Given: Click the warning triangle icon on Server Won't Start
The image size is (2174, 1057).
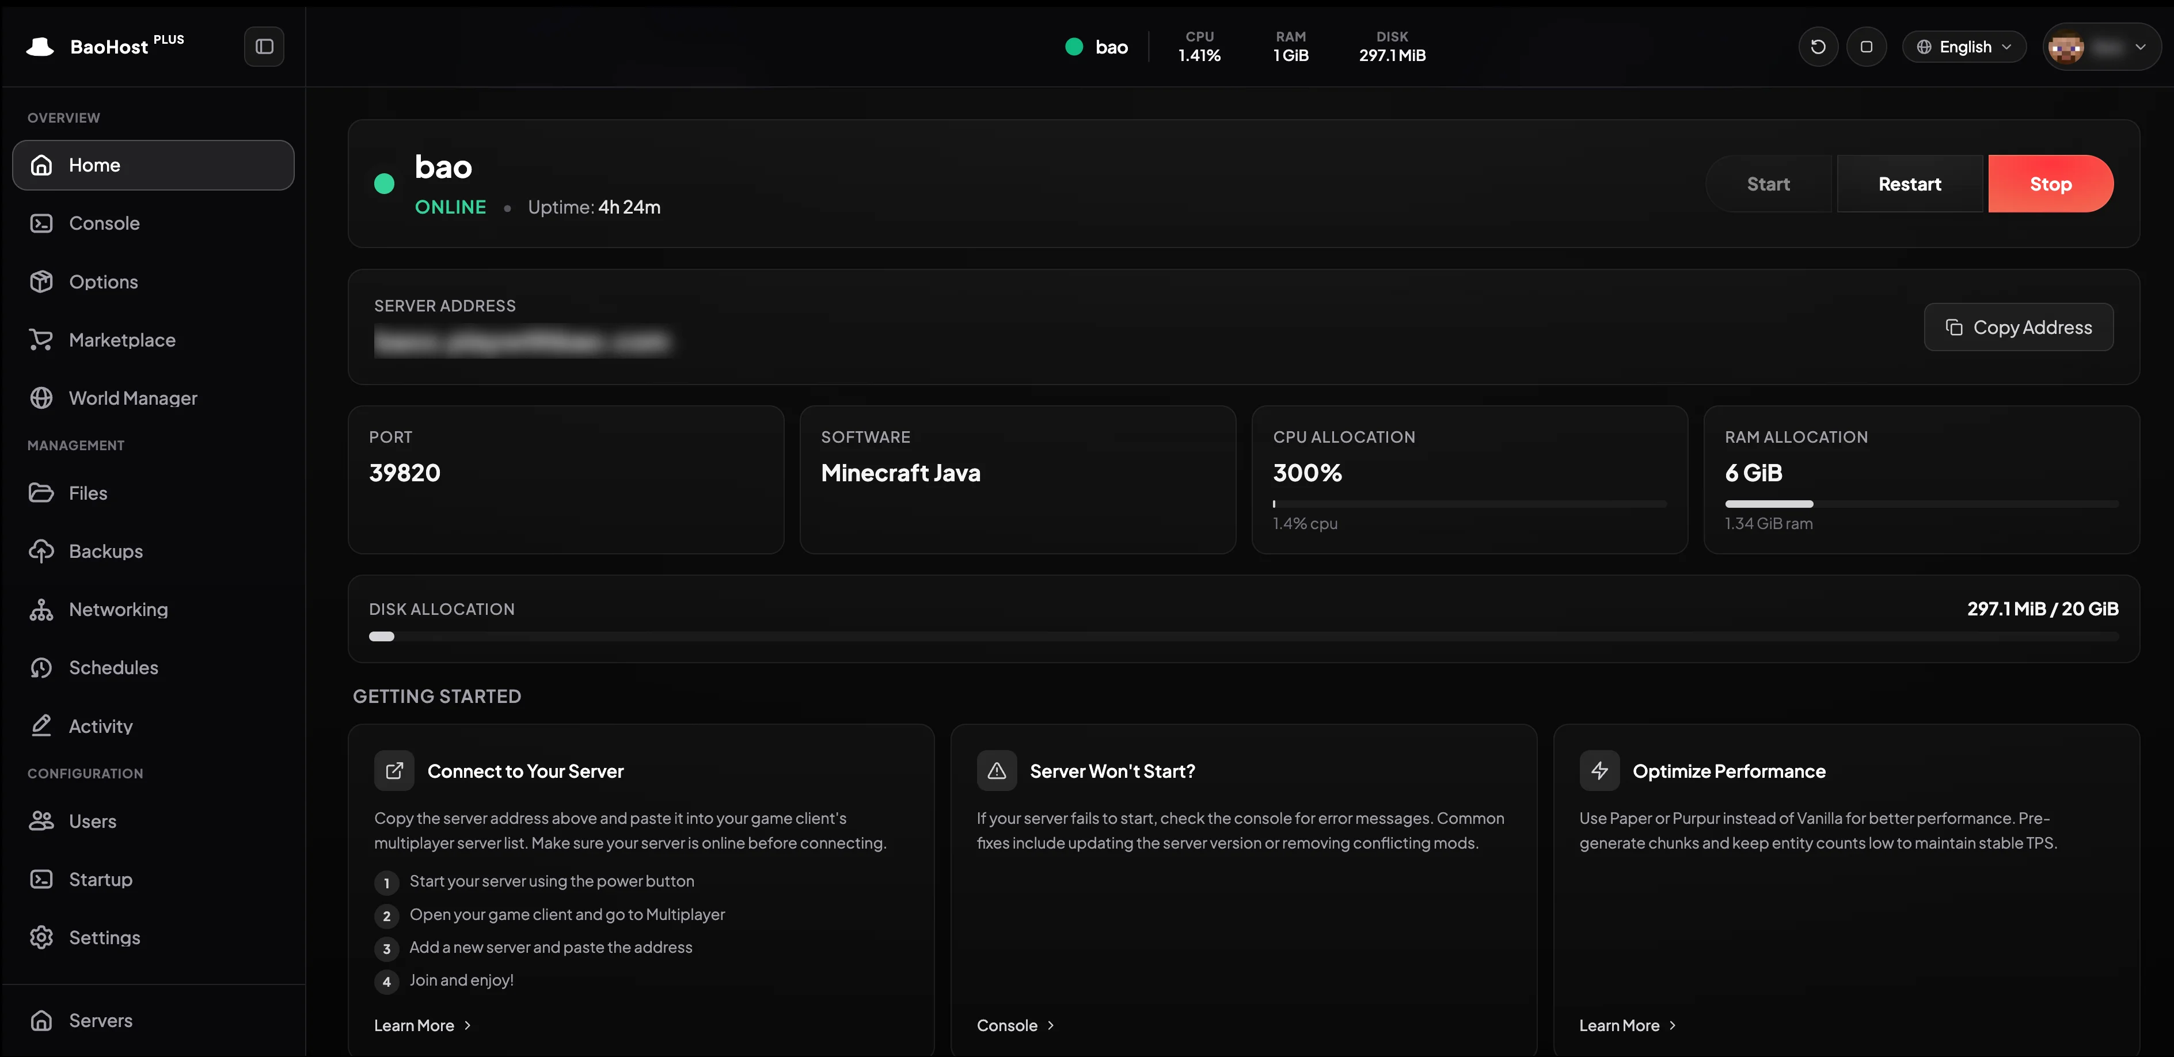Looking at the screenshot, I should click(x=997, y=770).
